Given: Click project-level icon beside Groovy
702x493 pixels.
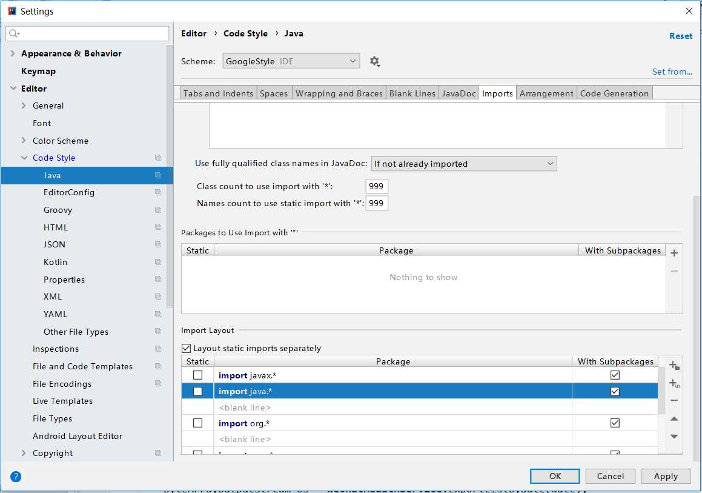Looking at the screenshot, I should pos(158,210).
